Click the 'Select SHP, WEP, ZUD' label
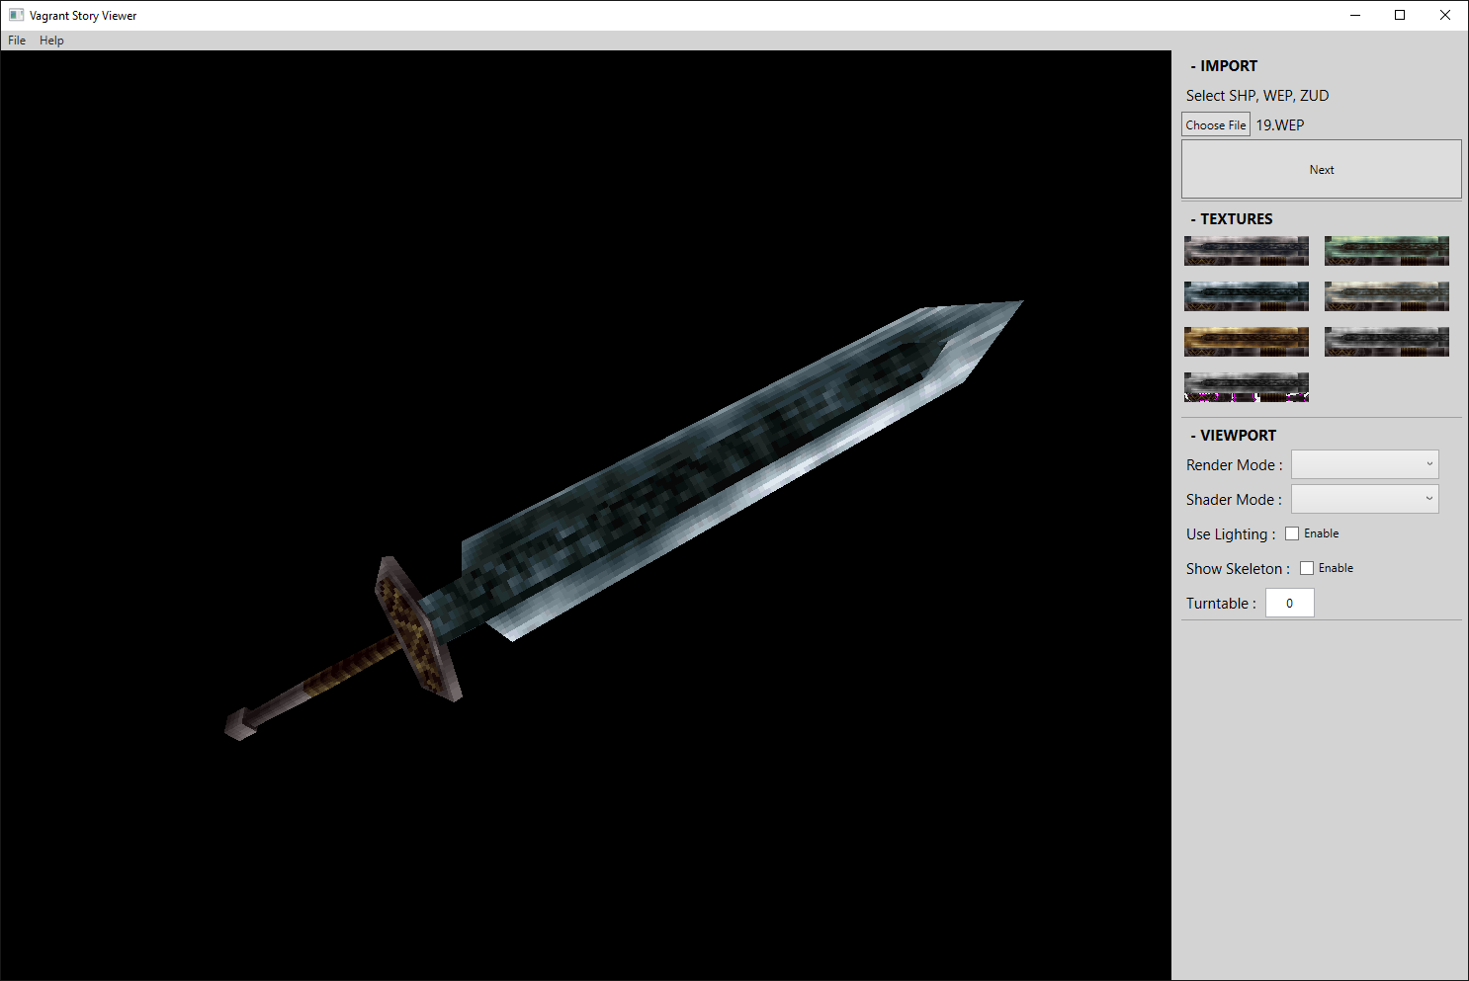Image resolution: width=1469 pixels, height=981 pixels. (x=1257, y=96)
